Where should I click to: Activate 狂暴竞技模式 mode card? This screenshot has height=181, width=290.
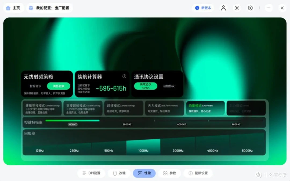click(x=42, y=108)
